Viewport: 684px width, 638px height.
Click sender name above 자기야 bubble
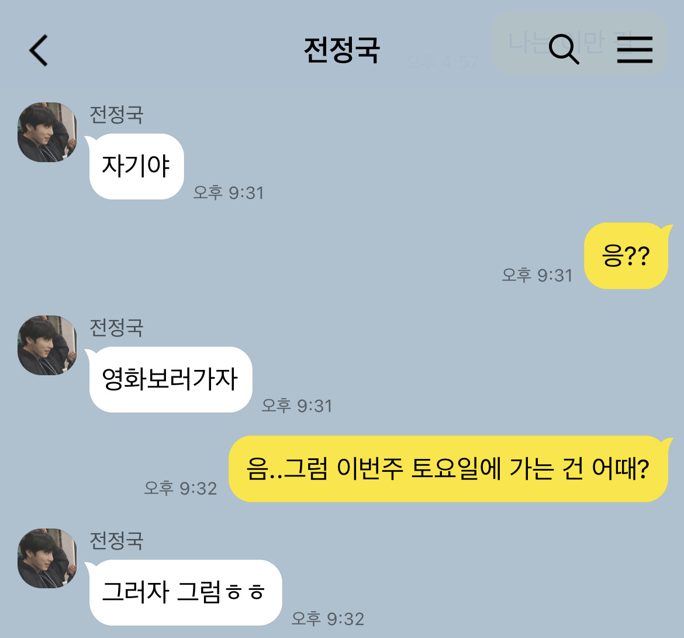click(x=116, y=114)
